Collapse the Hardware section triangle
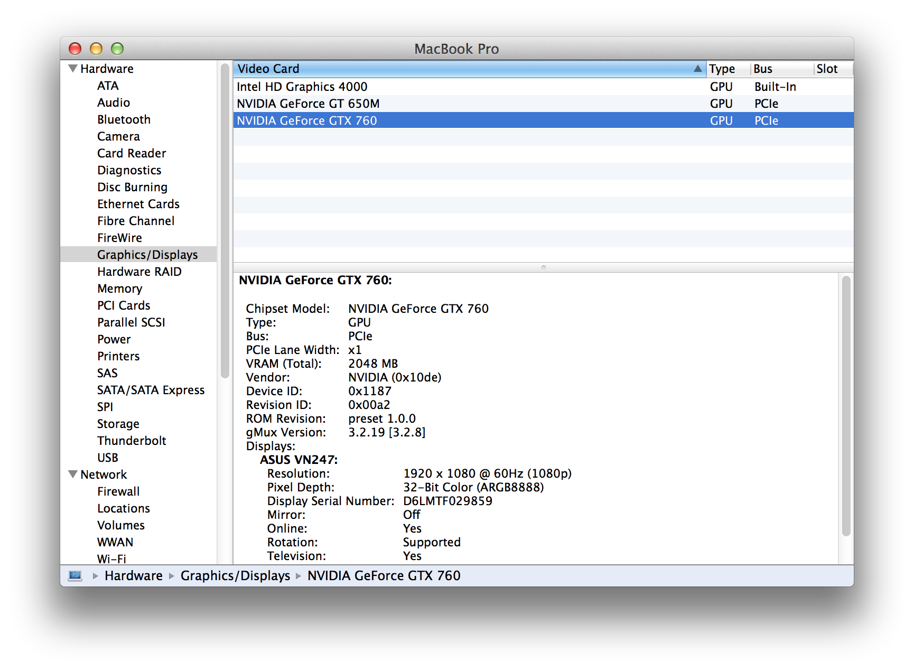Screen dimensions: 914x670 pos(73,68)
